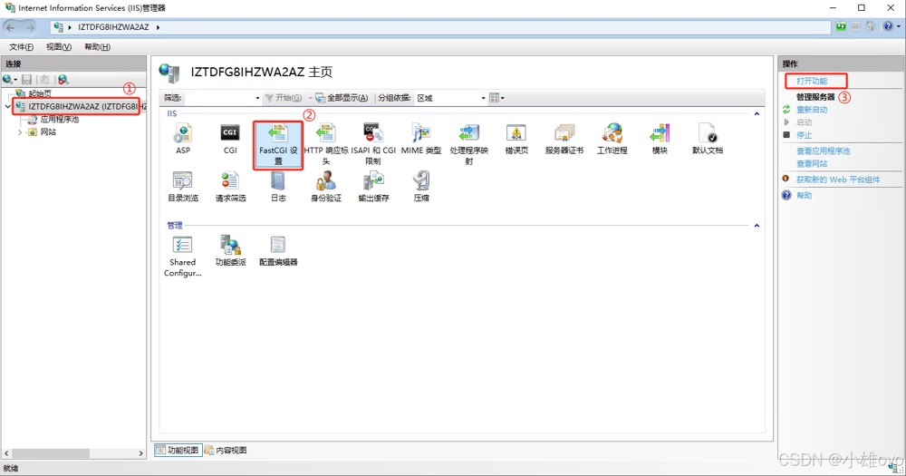Switch to the 内容视图 tab

point(226,451)
